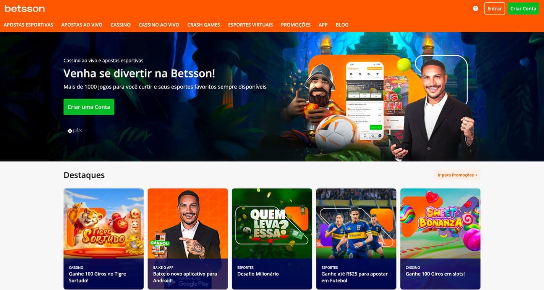The width and height of the screenshot is (544, 290).
Task: Navigate to Esportes Virtuais
Action: tap(250, 25)
